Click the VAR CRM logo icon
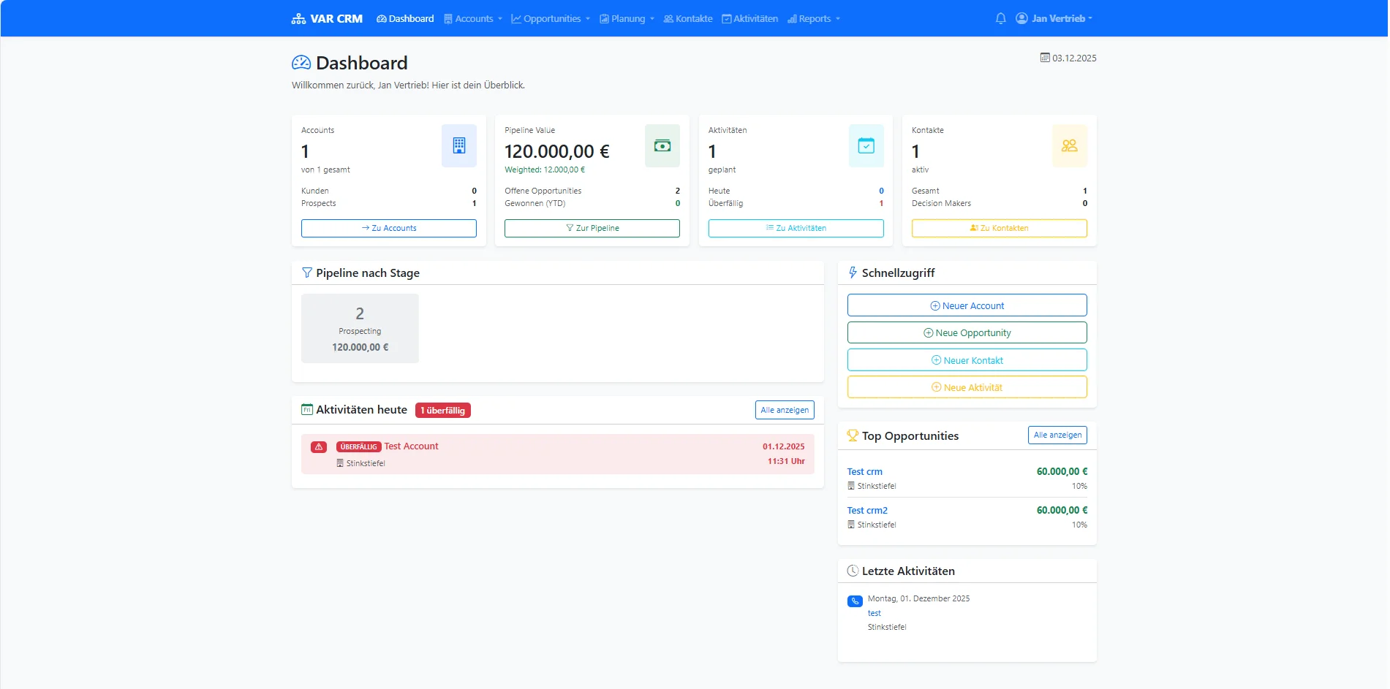1390x689 pixels. click(x=299, y=18)
